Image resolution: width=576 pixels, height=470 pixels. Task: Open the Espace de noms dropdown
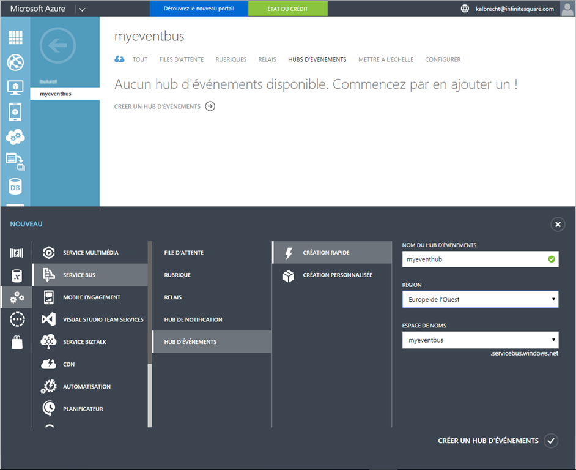(x=480, y=340)
